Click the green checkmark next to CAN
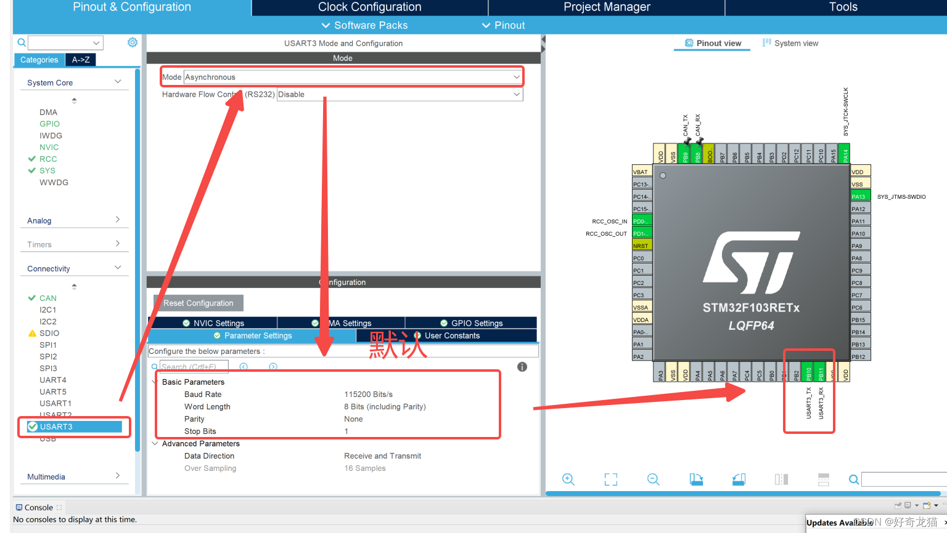 pos(32,298)
